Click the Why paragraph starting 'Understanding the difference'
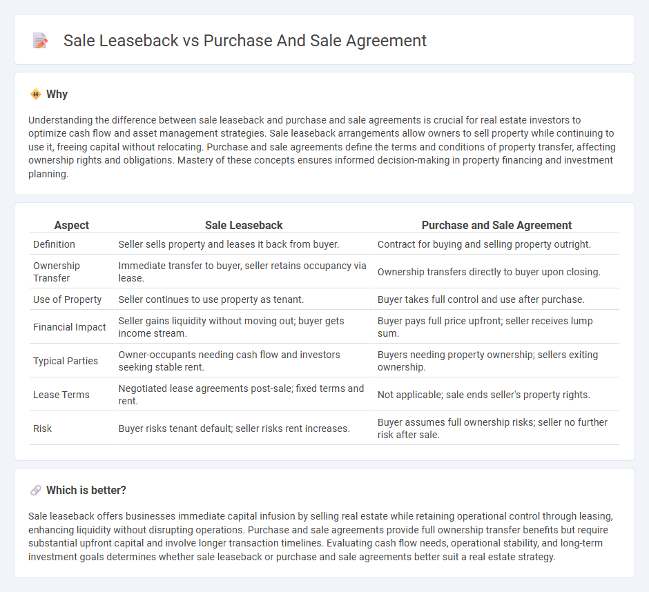The image size is (649, 592). click(322, 147)
